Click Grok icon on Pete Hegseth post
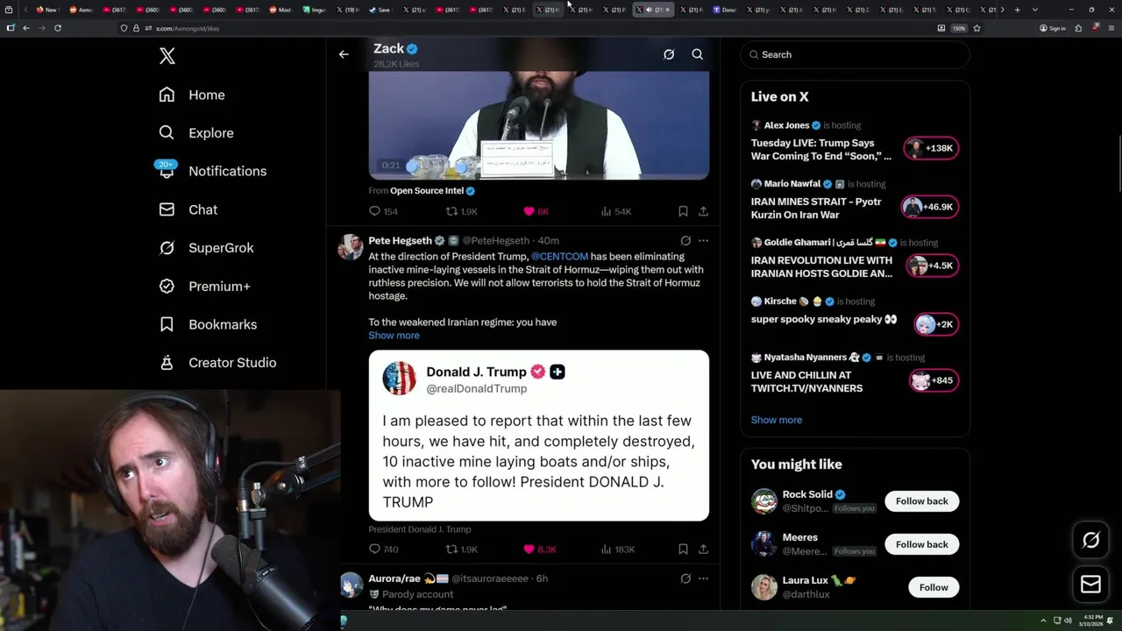The image size is (1122, 631). pyautogui.click(x=685, y=240)
